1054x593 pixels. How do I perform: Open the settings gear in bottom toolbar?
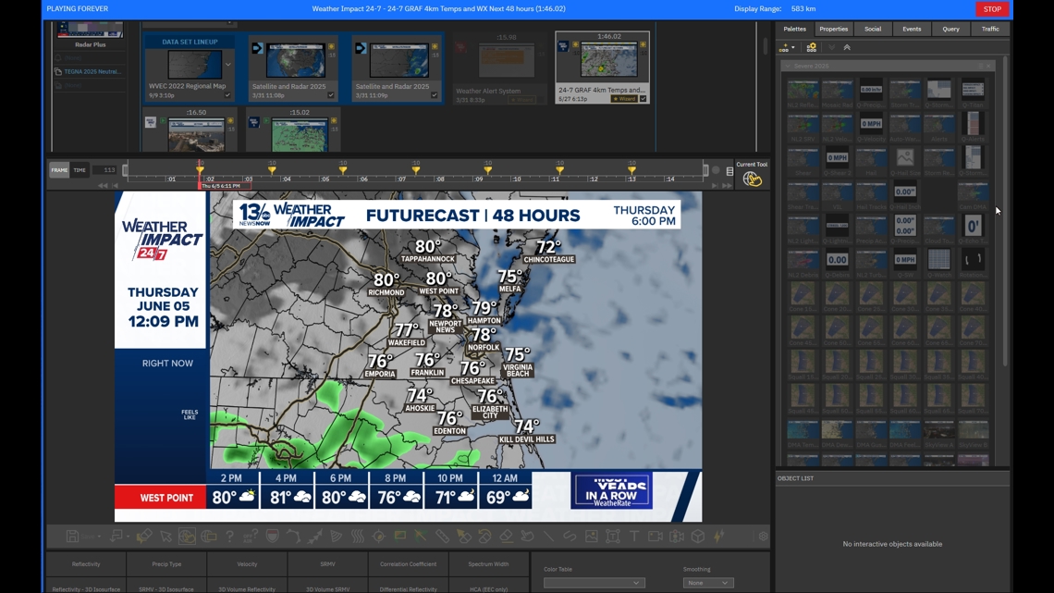point(763,537)
